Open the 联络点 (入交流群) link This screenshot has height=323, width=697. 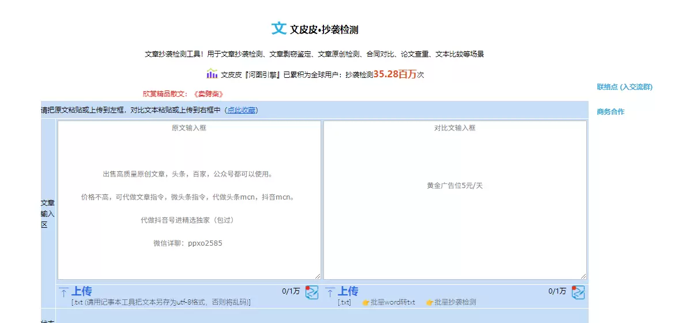click(x=624, y=87)
